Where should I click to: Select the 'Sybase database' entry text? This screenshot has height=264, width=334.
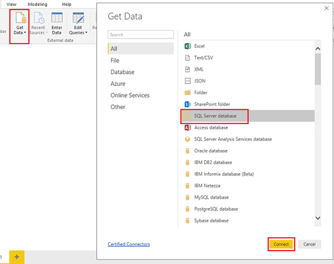(x=211, y=221)
